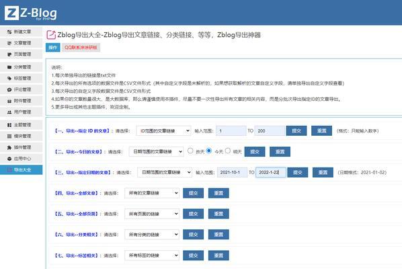Click the 新建文章 pencil icon in sidebar
402x269 pixels.
click(x=9, y=32)
